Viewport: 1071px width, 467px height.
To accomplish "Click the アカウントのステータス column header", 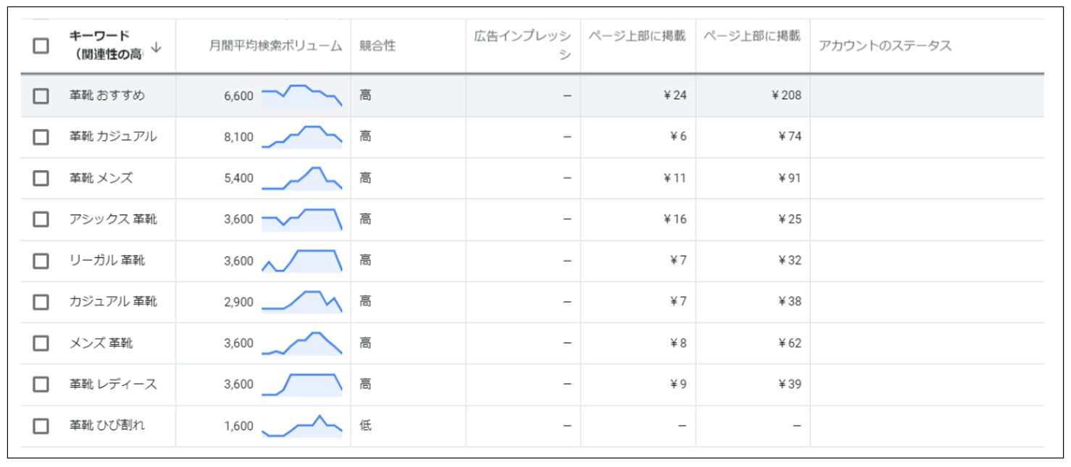I will tap(885, 46).
